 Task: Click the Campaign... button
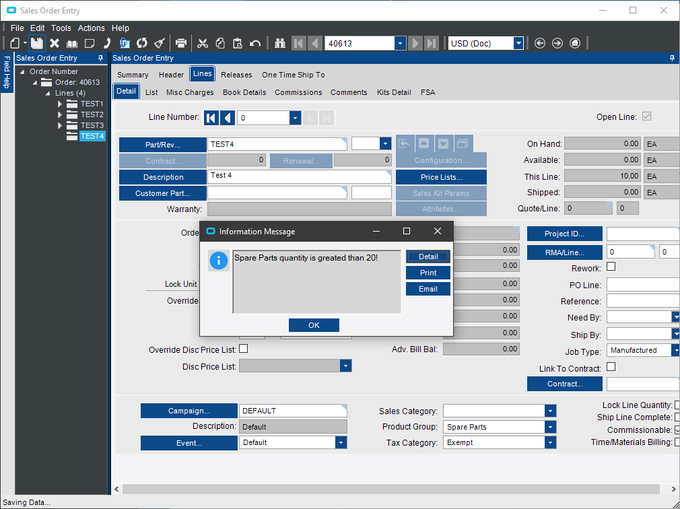[189, 411]
